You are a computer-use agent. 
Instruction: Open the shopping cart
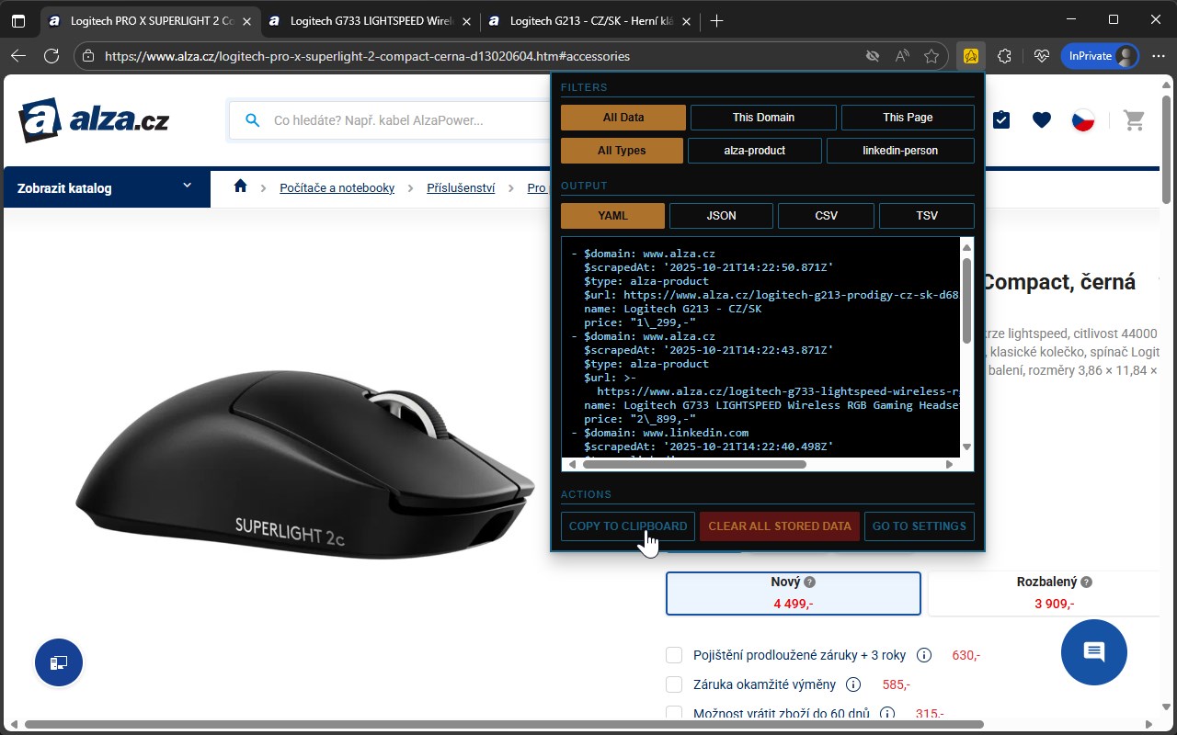pos(1135,119)
